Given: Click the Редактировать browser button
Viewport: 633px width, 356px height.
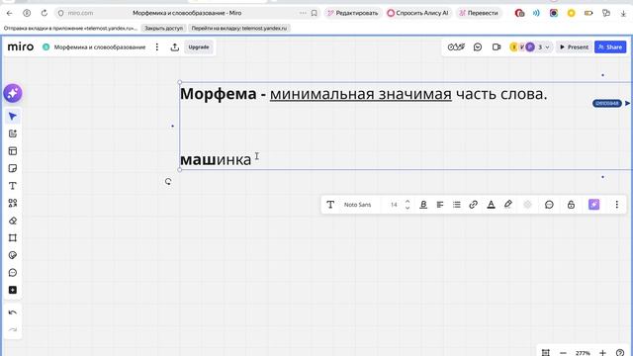Looking at the screenshot, I should click(352, 13).
